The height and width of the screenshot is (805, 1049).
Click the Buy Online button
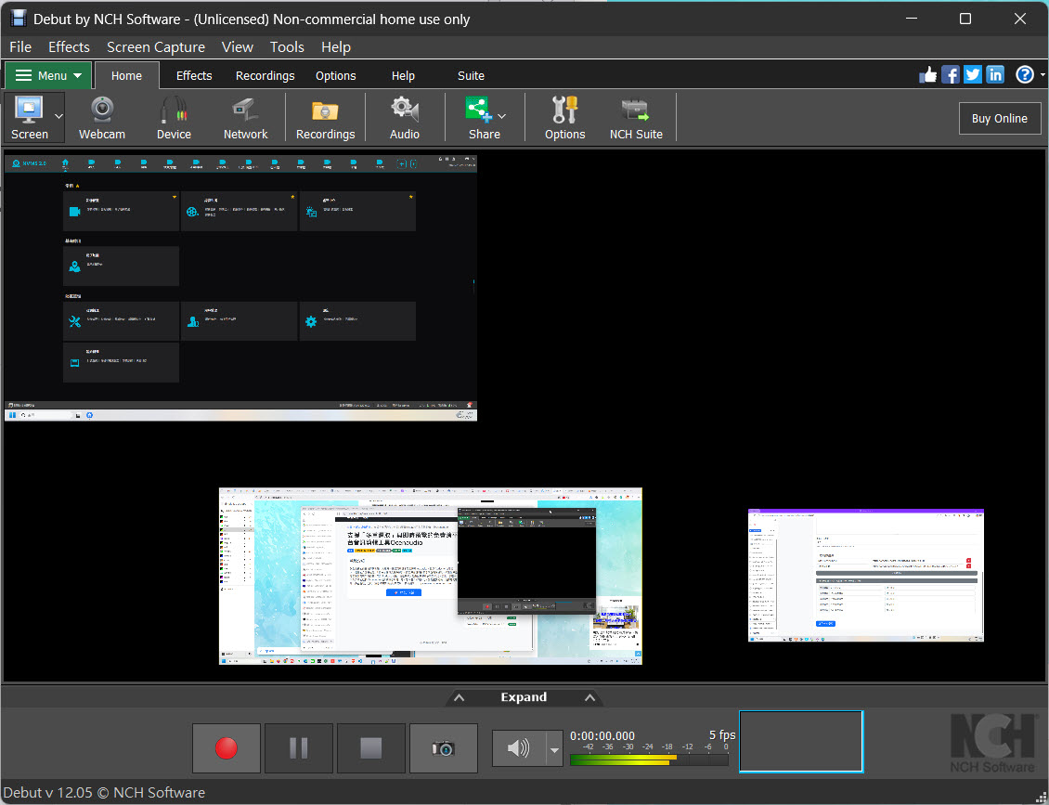(999, 118)
